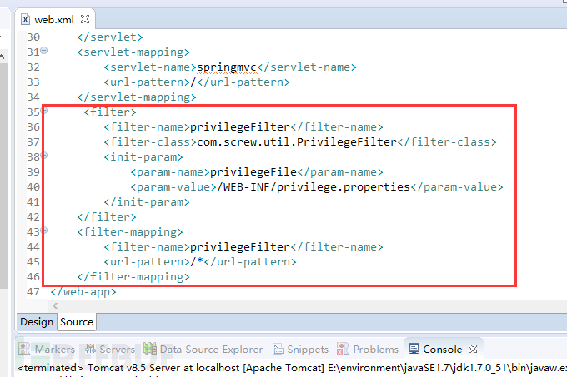This screenshot has width=567, height=377.
Task: Close the Console view
Action: click(473, 349)
